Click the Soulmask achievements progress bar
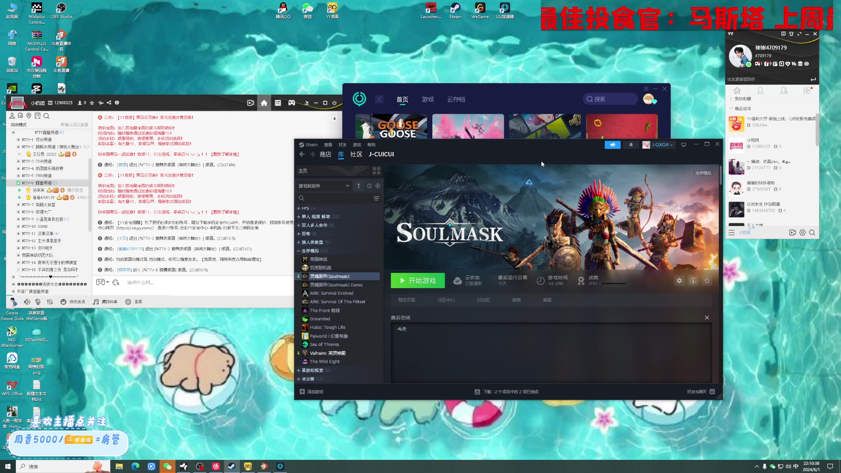This screenshot has height=473, width=841. 612,284
